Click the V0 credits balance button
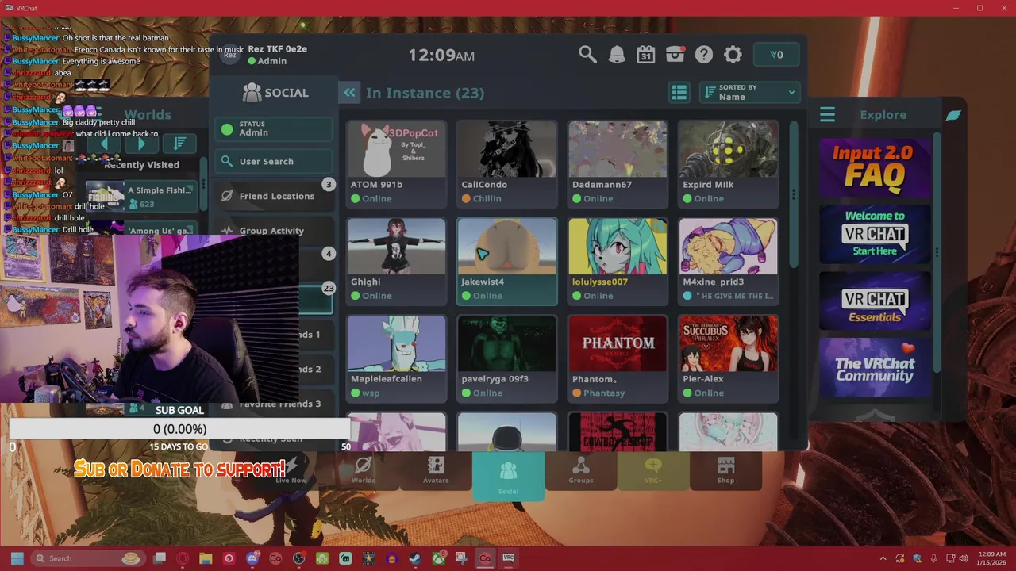This screenshot has height=571, width=1016. [776, 55]
